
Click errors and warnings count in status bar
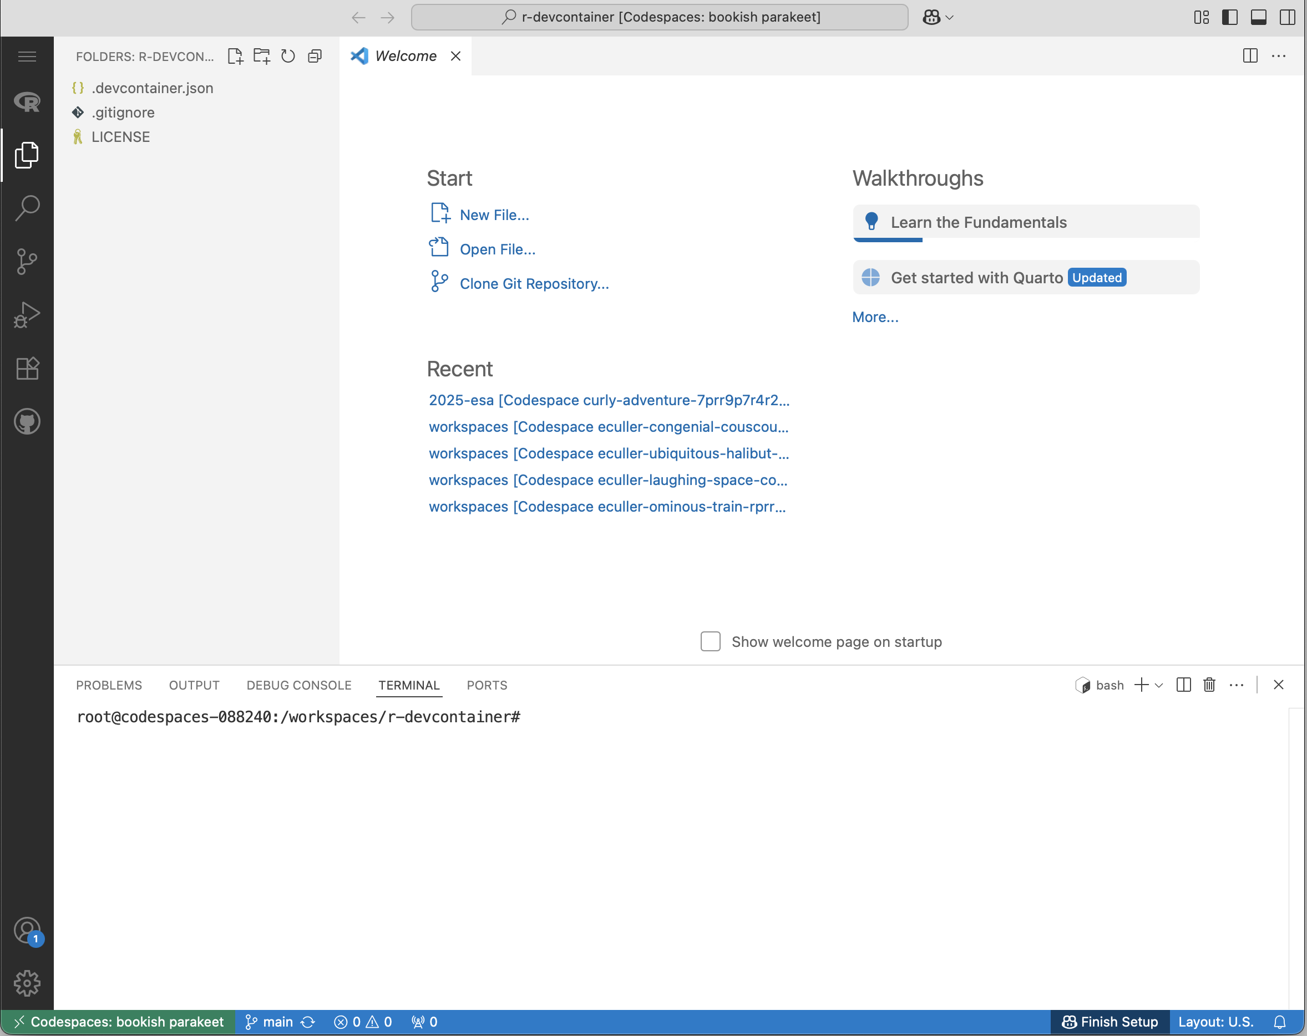[362, 1022]
